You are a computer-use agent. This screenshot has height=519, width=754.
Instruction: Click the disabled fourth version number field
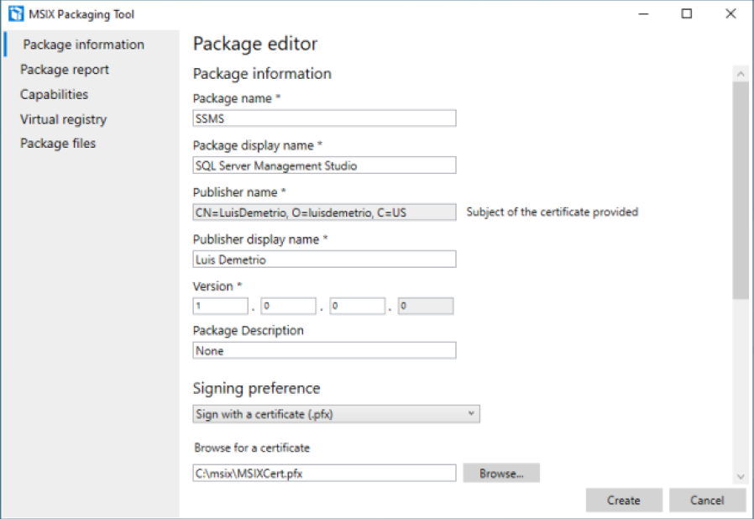click(426, 306)
